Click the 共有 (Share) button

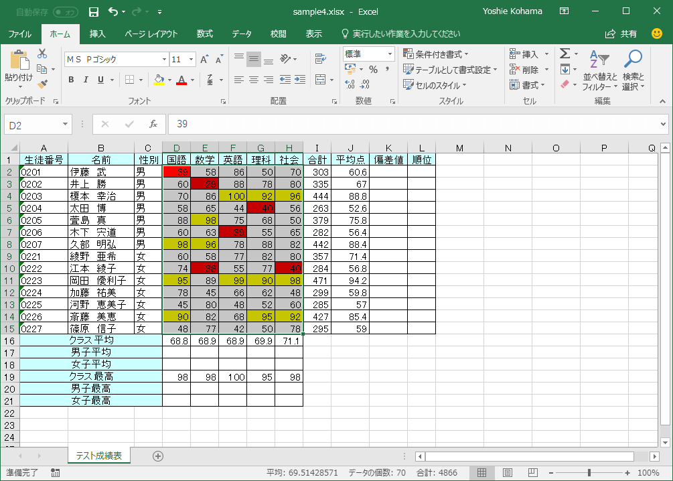[628, 33]
